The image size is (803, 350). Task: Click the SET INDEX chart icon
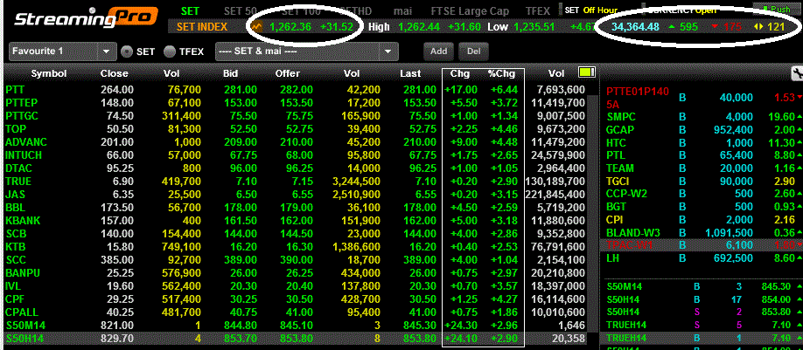(x=257, y=26)
